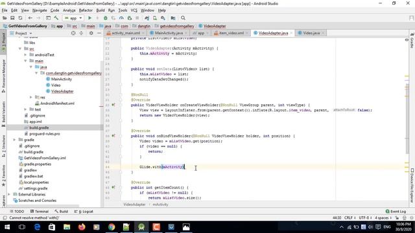Open the TODO tool window
This screenshot has height=233, width=415.
(x=17, y=212)
